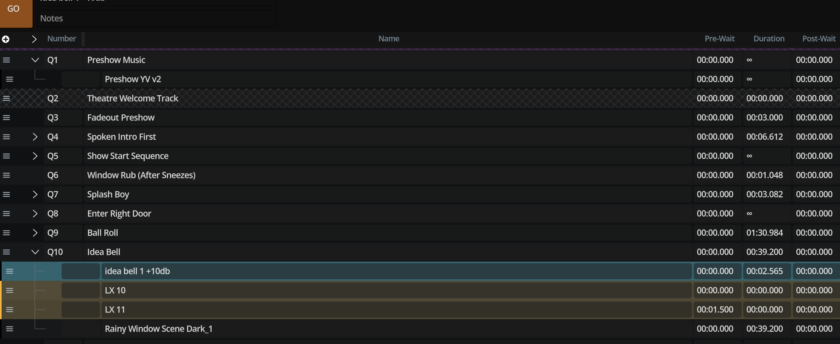Click the drag handle for Ball Roll
The image size is (840, 344).
pyautogui.click(x=6, y=233)
